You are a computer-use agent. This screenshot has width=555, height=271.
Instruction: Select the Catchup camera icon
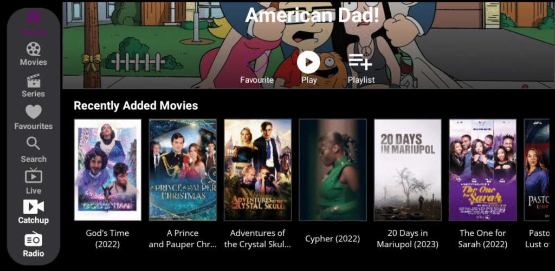pos(33,207)
